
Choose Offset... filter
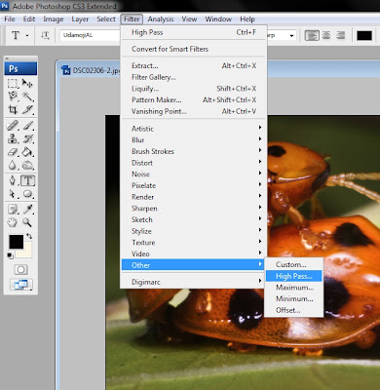click(294, 310)
